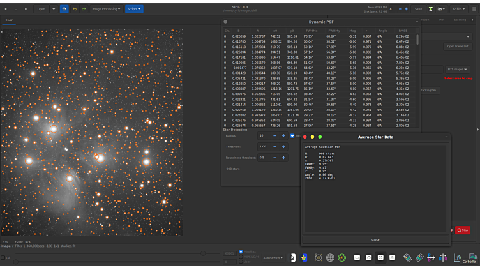This screenshot has width=480, height=270.
Task: Click the undo arrow icon
Action: [x=75, y=9]
